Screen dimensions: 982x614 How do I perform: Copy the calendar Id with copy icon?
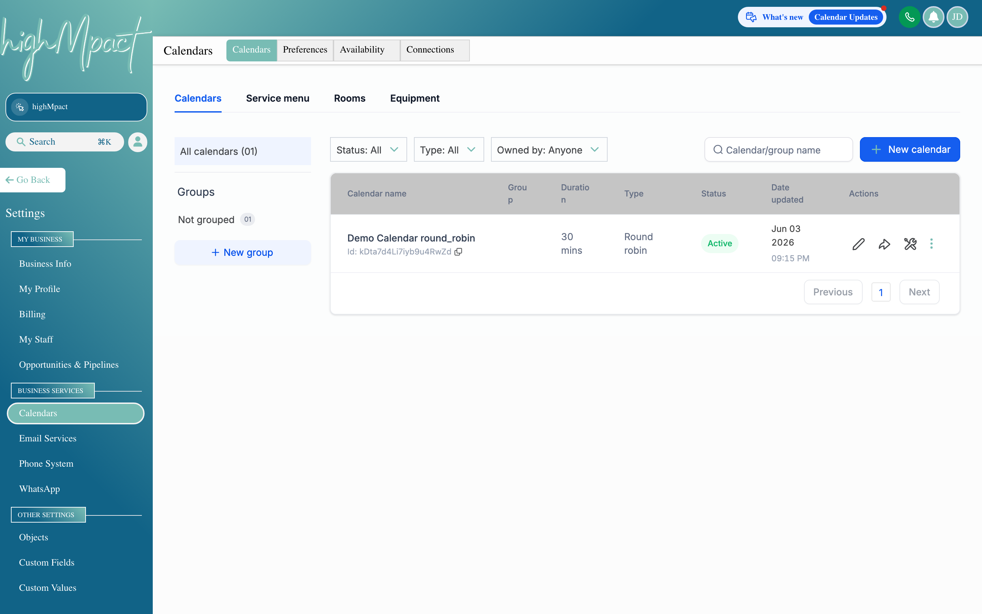(459, 252)
